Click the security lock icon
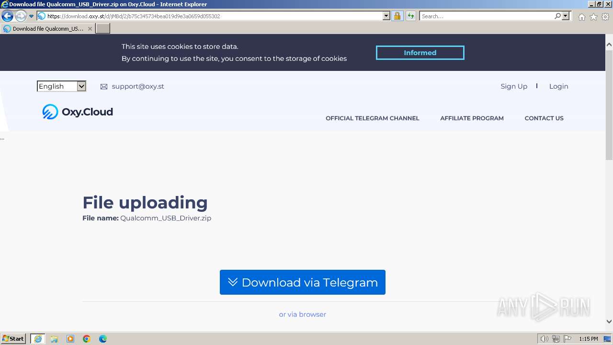Screen dimensions: 613x345 pyautogui.click(x=397, y=16)
